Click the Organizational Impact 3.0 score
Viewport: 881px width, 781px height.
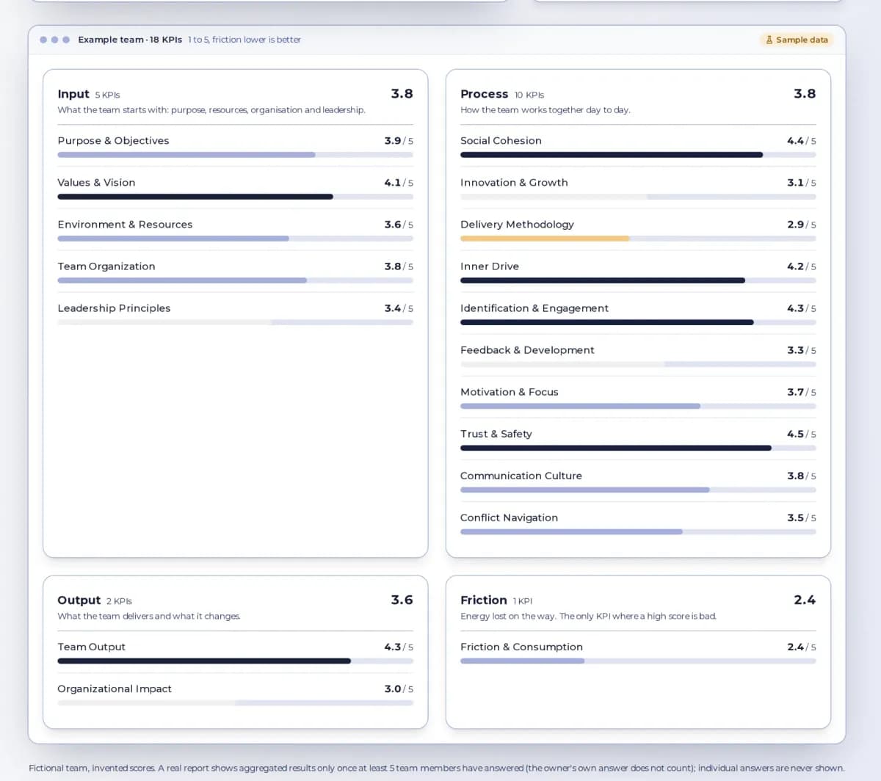click(393, 689)
